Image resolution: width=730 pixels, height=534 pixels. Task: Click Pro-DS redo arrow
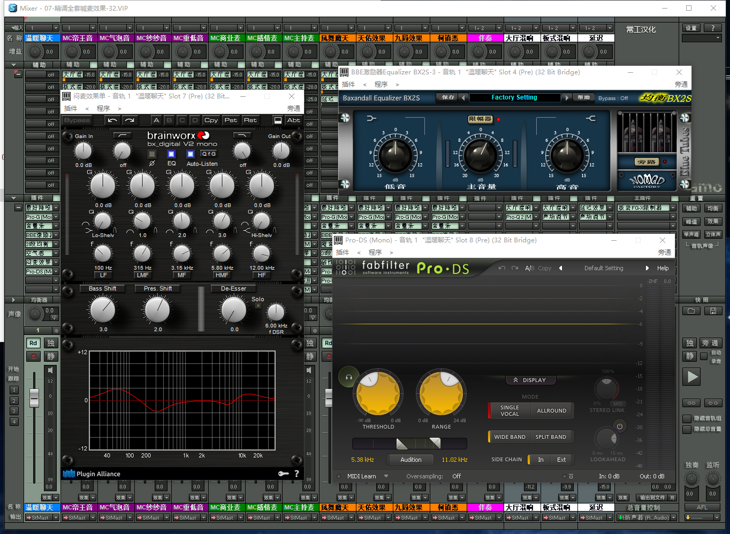click(x=514, y=268)
